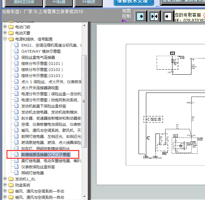This screenshot has height=200, width=205.
Task: Open 保险丝盒电气连接器 item
Action: point(38,57)
